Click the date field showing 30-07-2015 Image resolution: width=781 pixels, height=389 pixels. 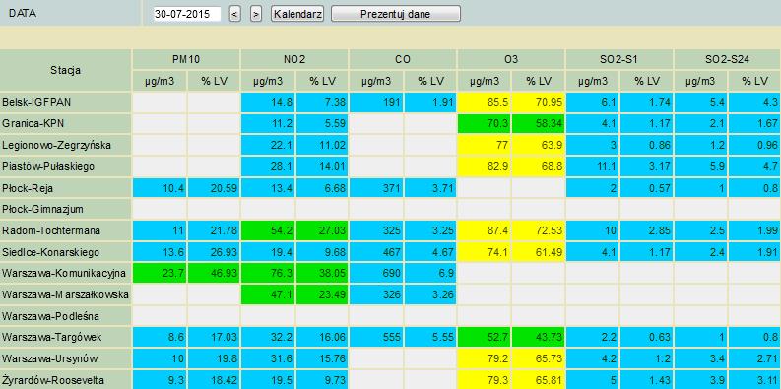click(187, 14)
